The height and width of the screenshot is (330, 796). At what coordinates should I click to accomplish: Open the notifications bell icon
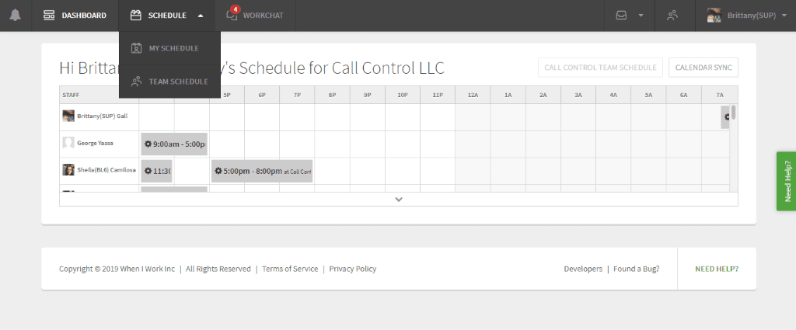(16, 16)
